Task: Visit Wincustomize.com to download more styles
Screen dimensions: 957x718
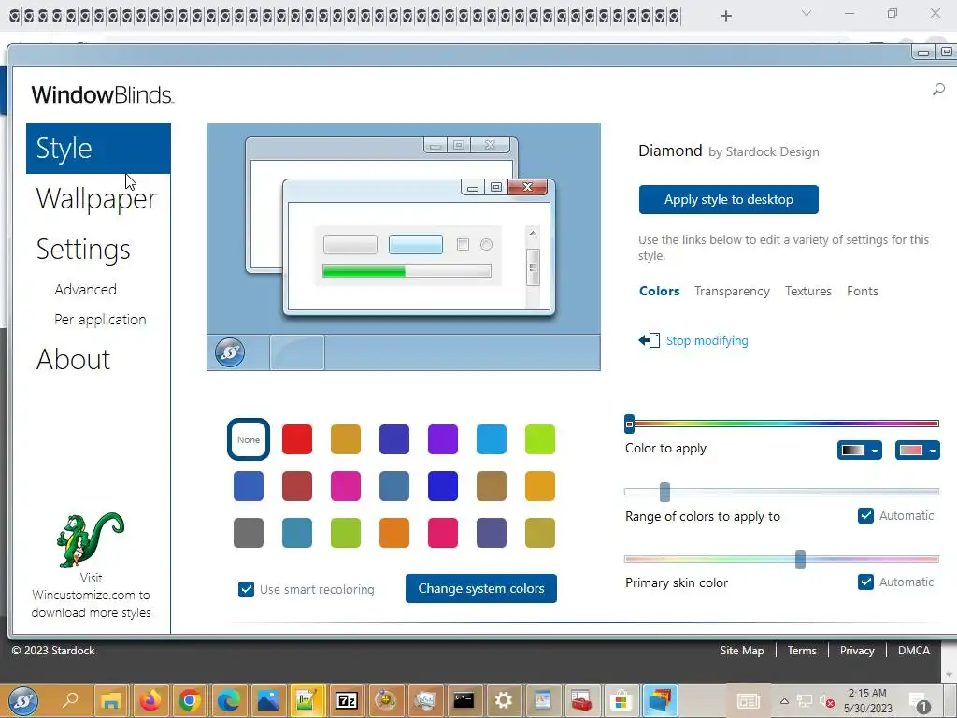Action: 91,596
